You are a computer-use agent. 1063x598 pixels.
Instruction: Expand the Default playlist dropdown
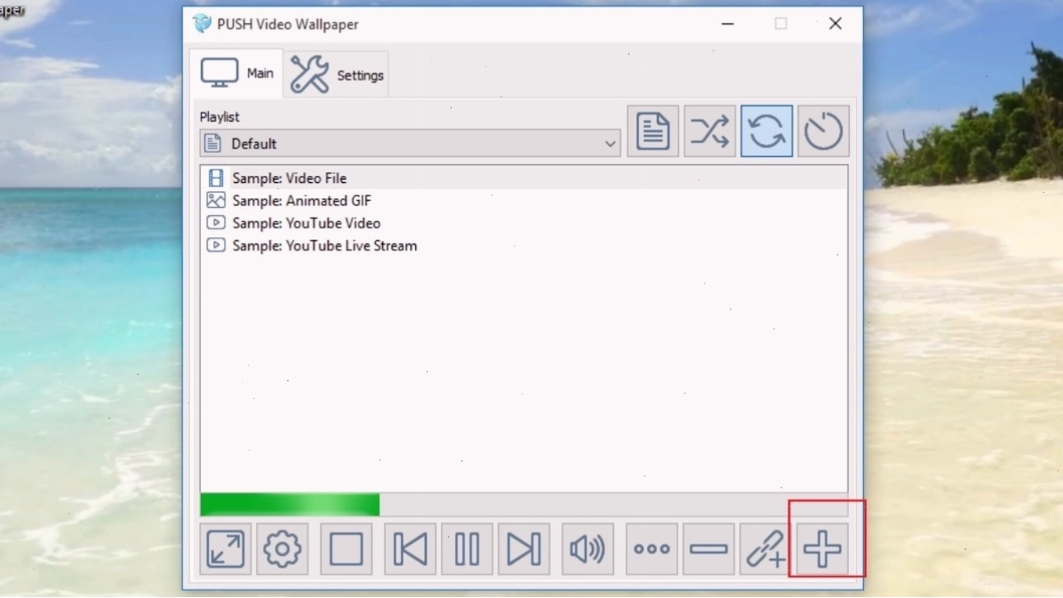click(410, 143)
